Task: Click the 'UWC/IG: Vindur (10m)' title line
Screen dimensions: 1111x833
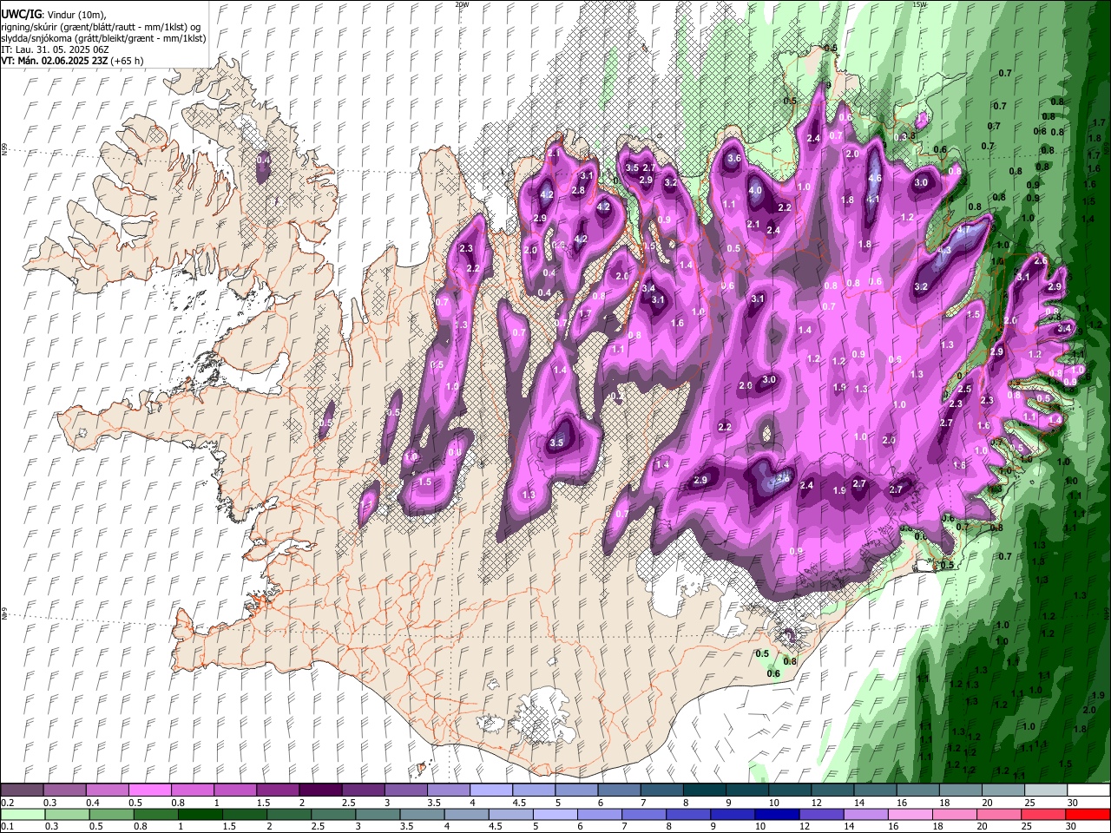Action: (x=53, y=14)
